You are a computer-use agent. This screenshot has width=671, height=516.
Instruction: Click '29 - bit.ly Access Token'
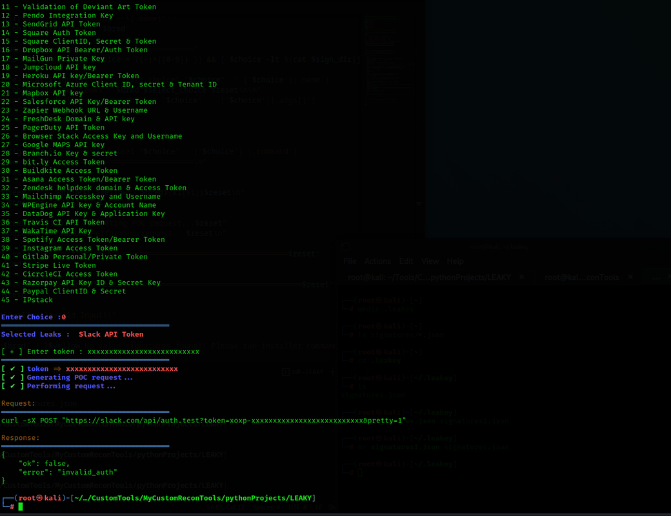coord(53,162)
